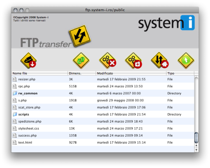Sort by Nome file column header
This screenshot has height=168, width=210.
click(40, 73)
